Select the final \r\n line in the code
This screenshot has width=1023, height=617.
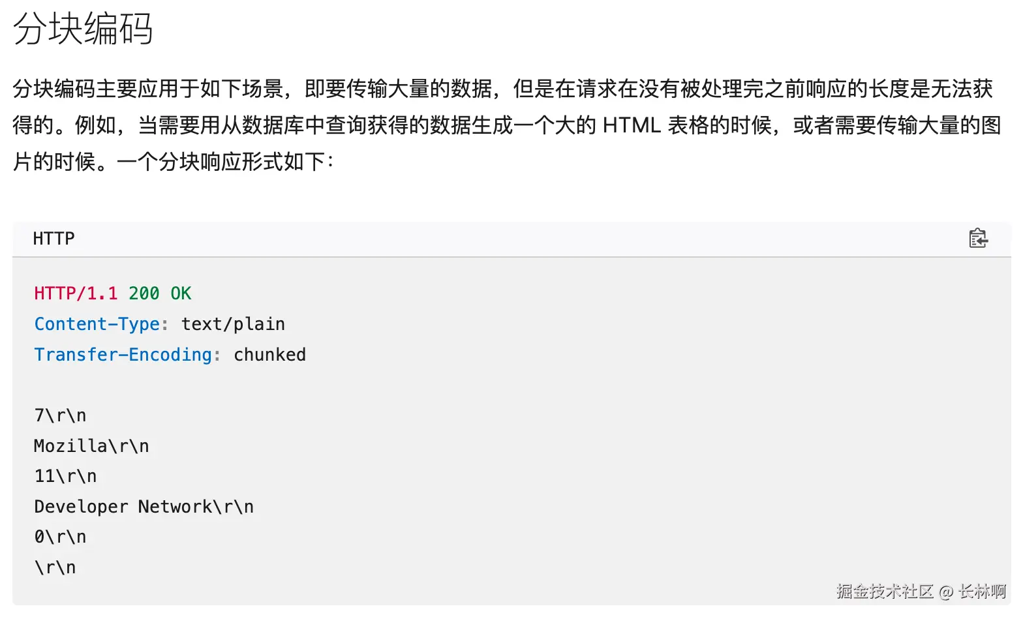(x=54, y=567)
